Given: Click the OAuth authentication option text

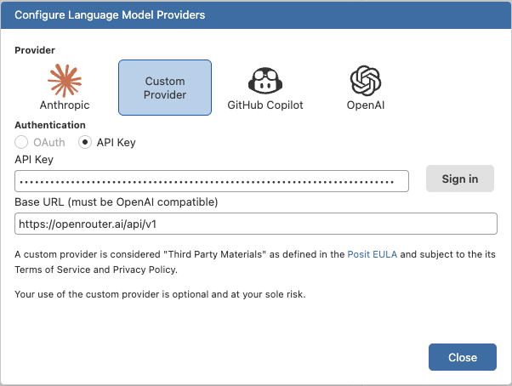Looking at the screenshot, I should click(x=48, y=142).
